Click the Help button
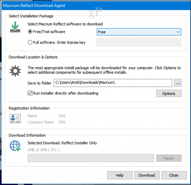The width and height of the screenshot is (191, 185). [x=120, y=175]
